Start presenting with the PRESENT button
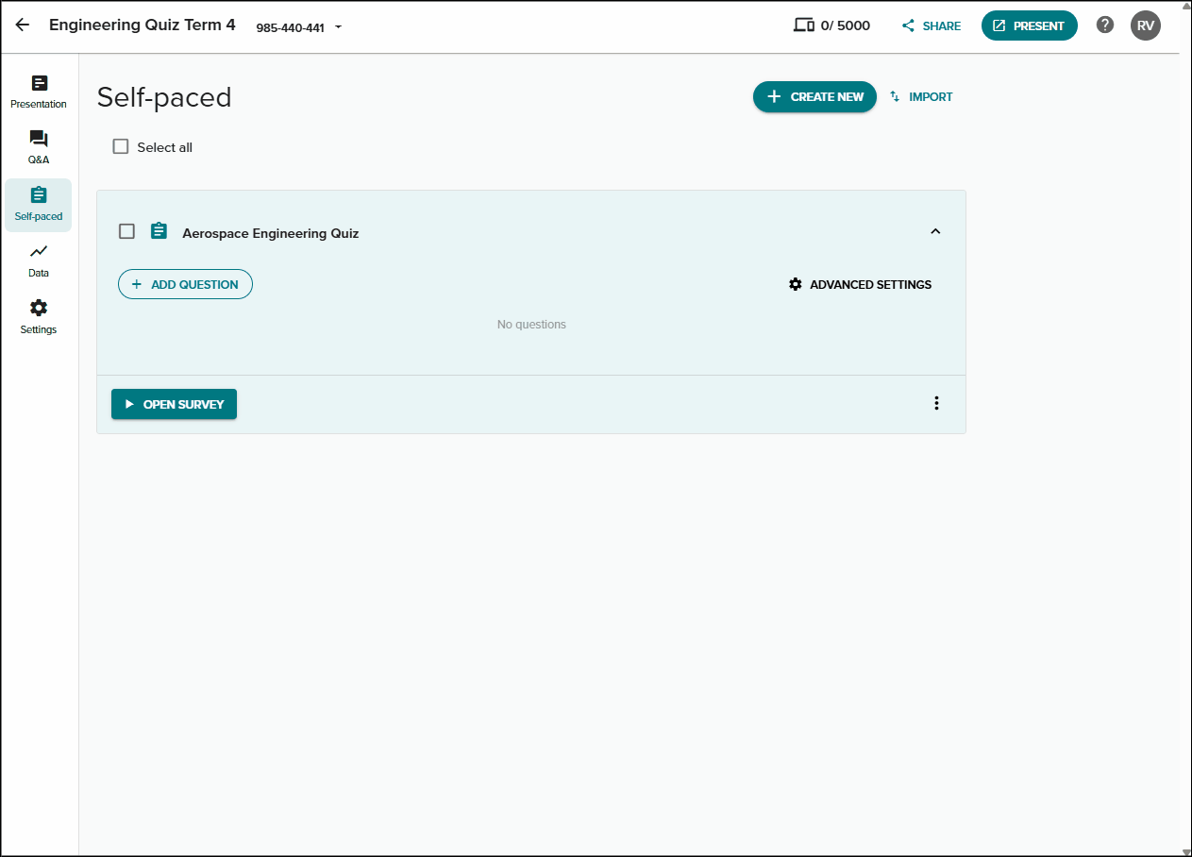1192x857 pixels. point(1030,25)
